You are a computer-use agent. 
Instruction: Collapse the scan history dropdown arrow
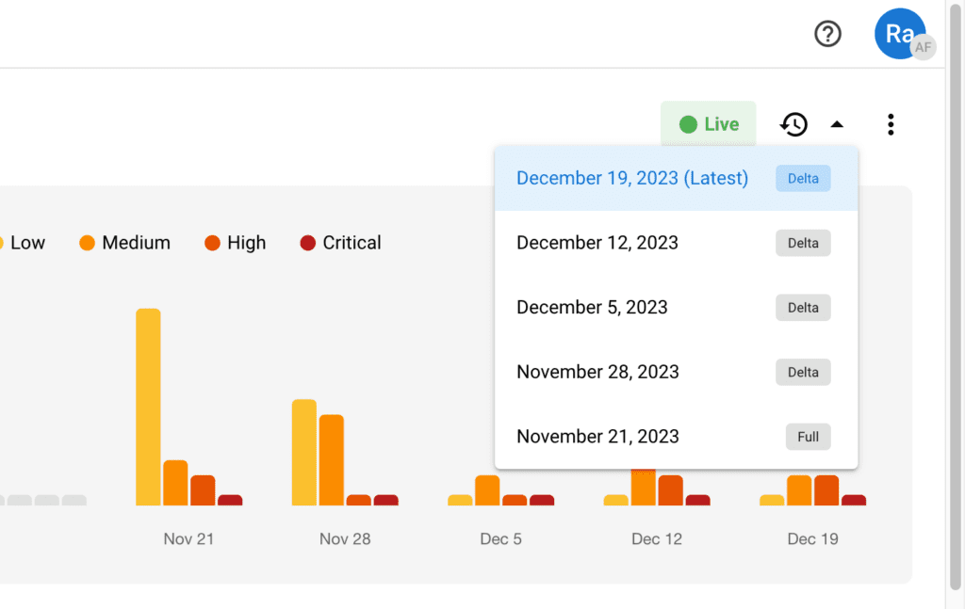pos(837,124)
